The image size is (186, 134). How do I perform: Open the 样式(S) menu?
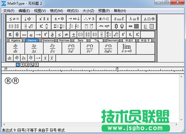point(73,11)
